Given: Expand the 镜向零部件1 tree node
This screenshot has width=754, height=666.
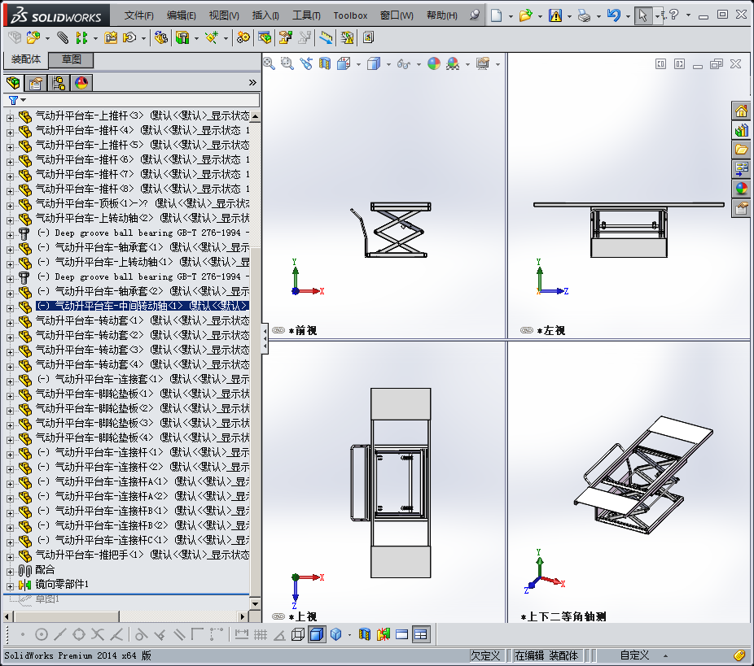Looking at the screenshot, I should (x=10, y=586).
